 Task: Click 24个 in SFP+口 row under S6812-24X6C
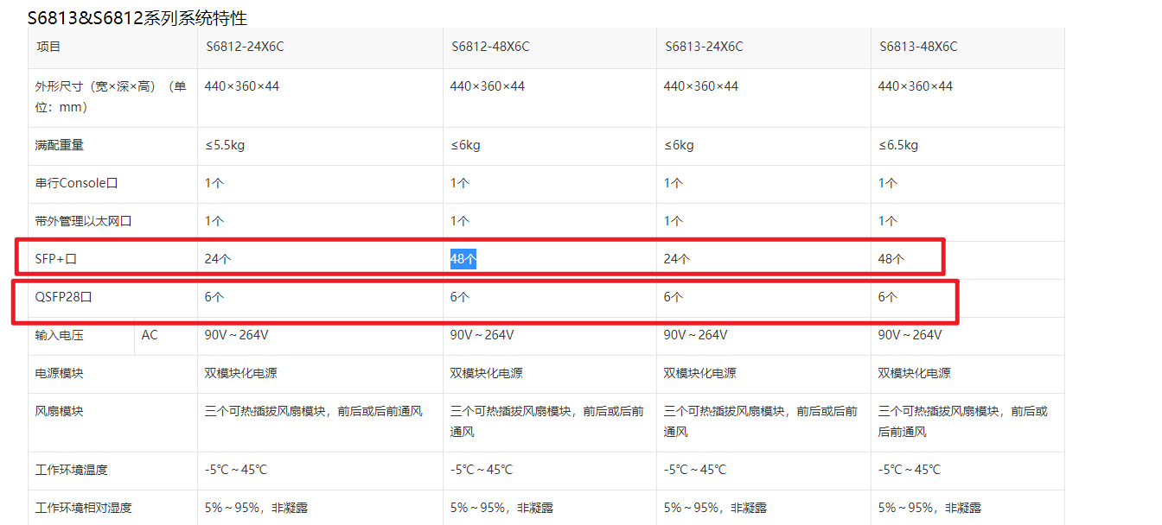218,259
